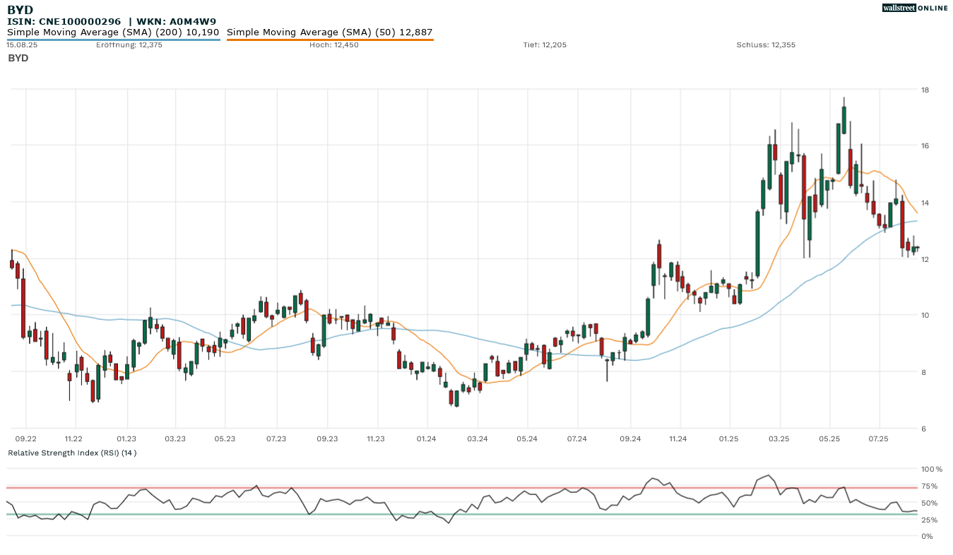953x555 pixels.
Task: Click the 09.24 date axis label
Action: (x=630, y=439)
